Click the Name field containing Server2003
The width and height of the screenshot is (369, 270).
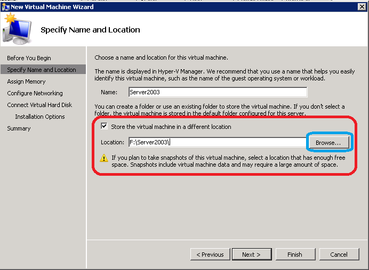(x=218, y=92)
